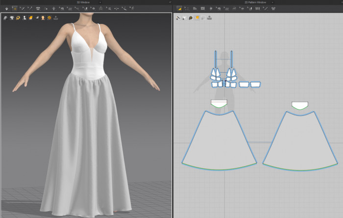Select the gold Select/Move tool in 3D toolbar

15,9
